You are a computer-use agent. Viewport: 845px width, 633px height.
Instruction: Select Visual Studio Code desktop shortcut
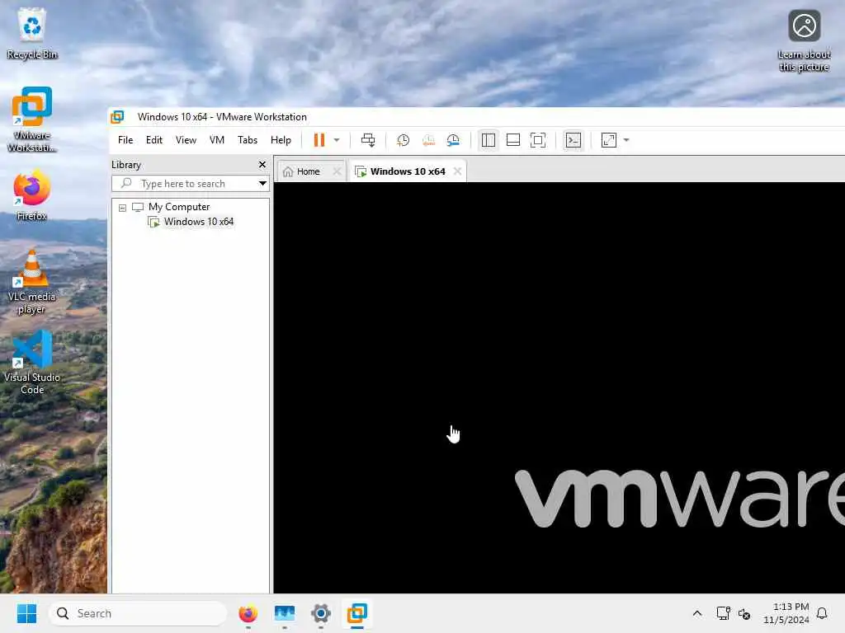[x=32, y=363]
